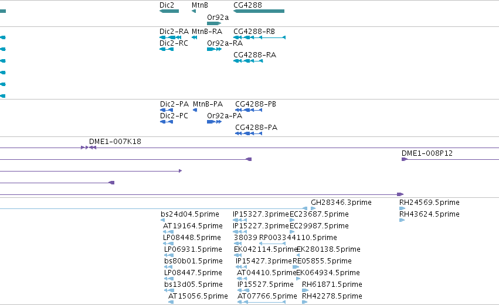Select the RH24569.5prime EST label
The height and width of the screenshot is (305, 499).
pos(429,203)
